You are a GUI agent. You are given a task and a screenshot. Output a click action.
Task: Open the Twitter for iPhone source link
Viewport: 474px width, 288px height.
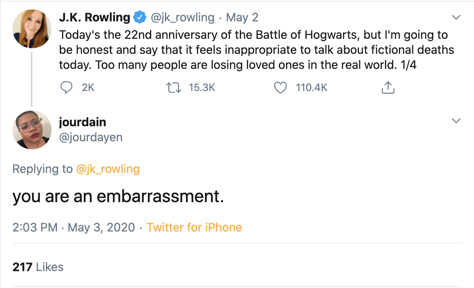click(x=194, y=227)
